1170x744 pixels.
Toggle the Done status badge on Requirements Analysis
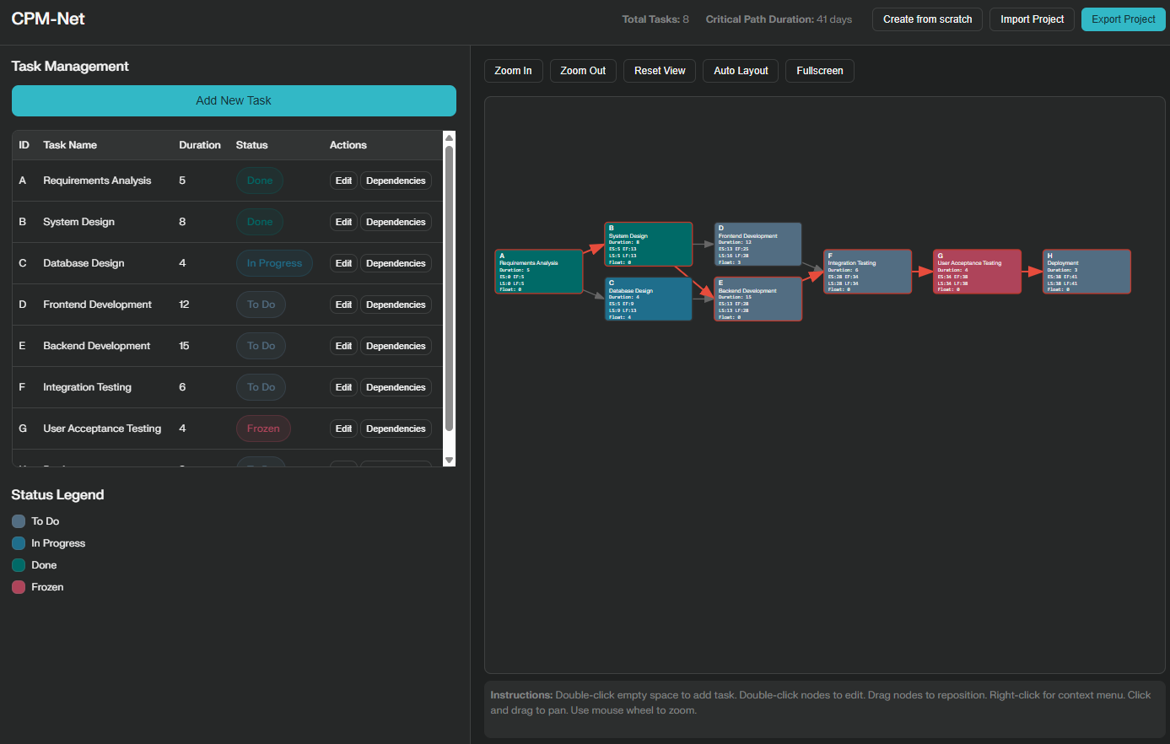click(x=259, y=180)
